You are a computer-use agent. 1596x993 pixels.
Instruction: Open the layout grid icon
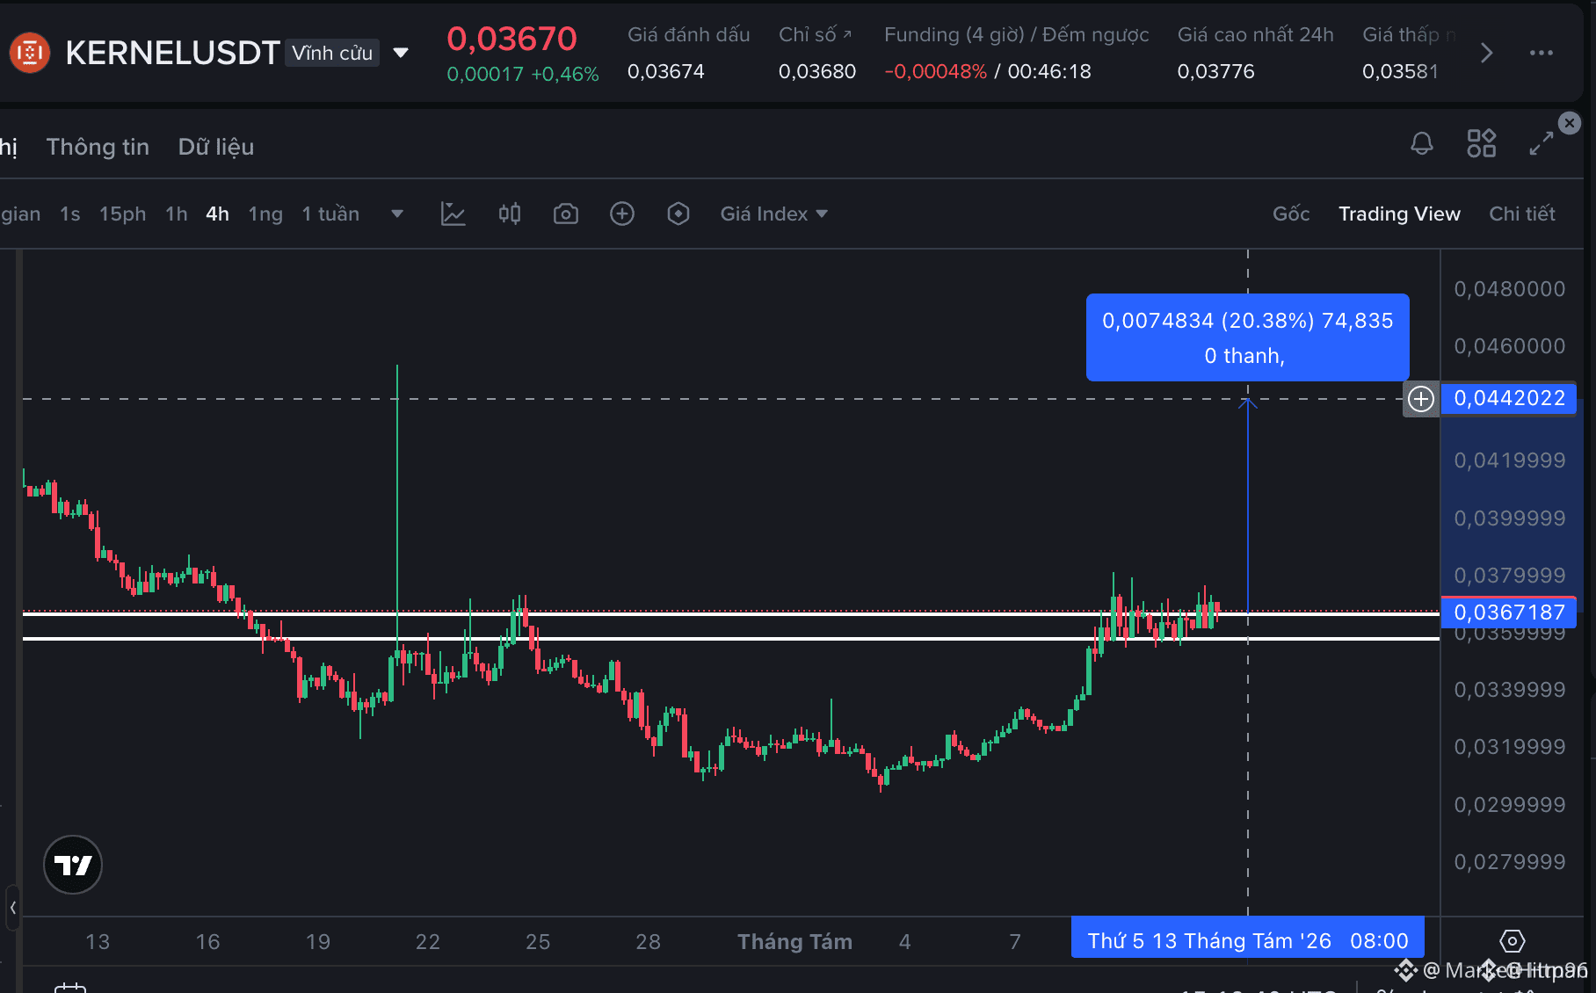point(1482,143)
